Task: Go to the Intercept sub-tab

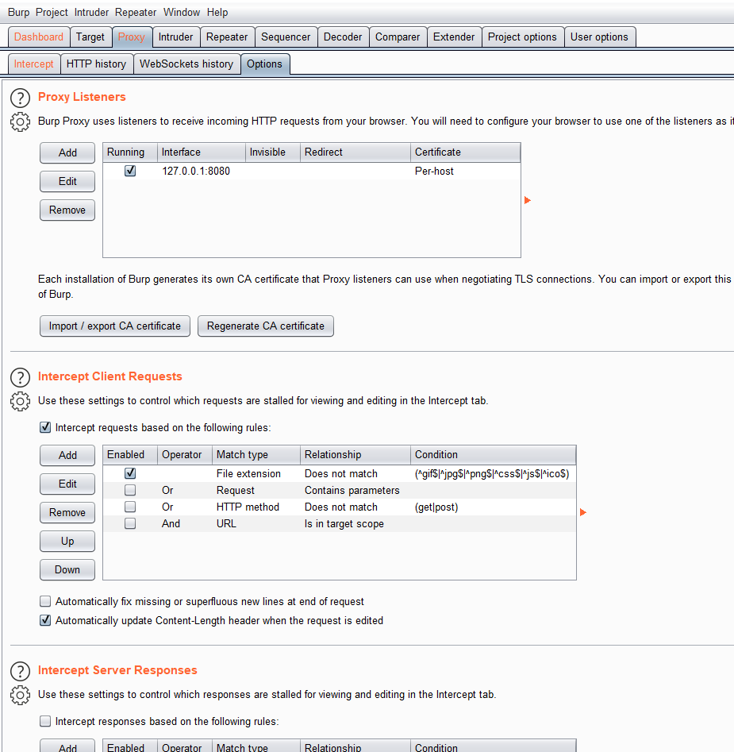Action: click(33, 64)
